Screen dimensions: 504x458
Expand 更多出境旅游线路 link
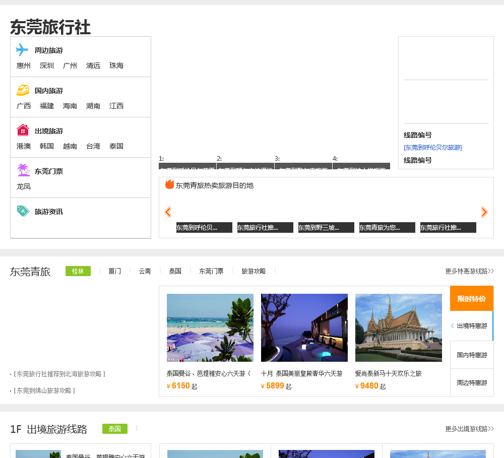(x=469, y=429)
